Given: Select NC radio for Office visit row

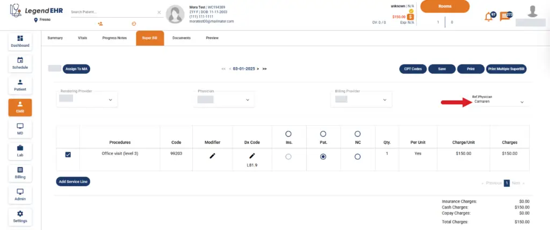Looking at the screenshot, I should 357,157.
